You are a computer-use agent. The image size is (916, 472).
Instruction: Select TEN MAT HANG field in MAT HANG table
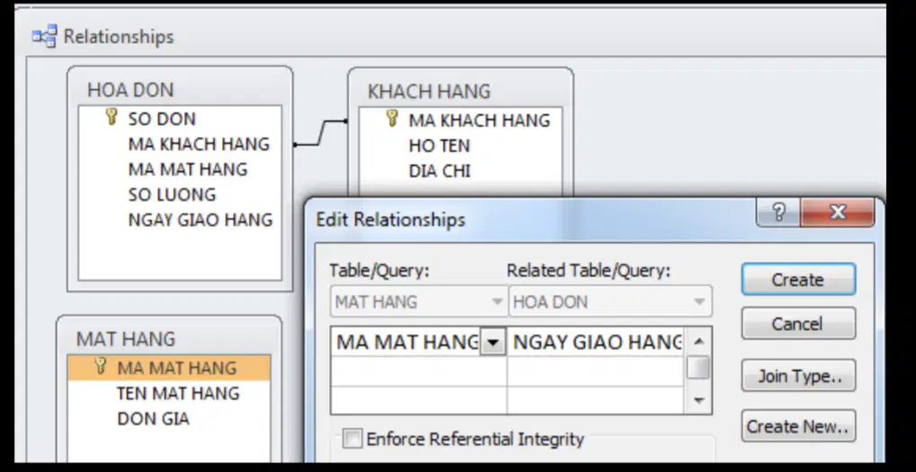178,393
